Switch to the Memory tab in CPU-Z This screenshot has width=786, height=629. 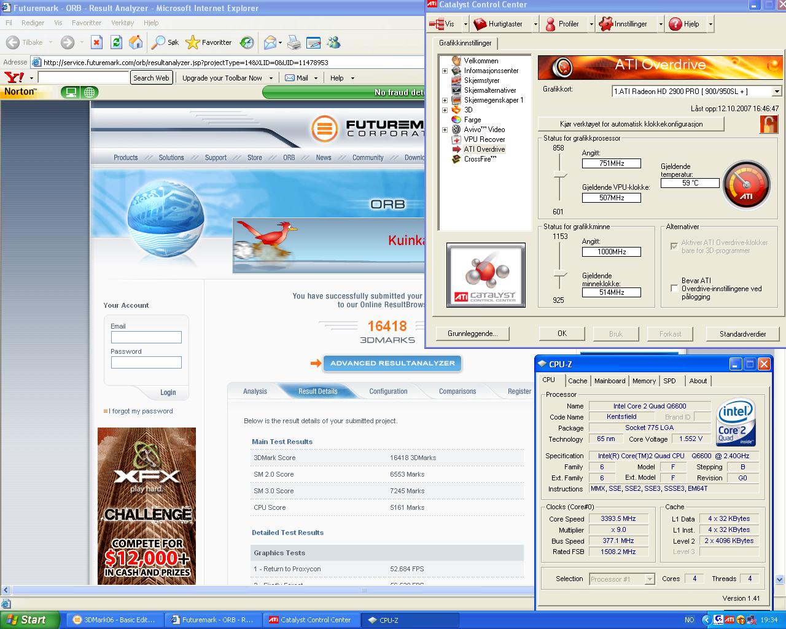click(644, 381)
